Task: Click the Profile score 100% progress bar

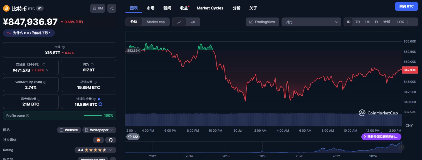Action: pos(93,116)
